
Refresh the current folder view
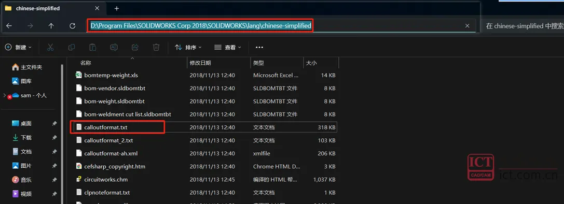coord(72,26)
